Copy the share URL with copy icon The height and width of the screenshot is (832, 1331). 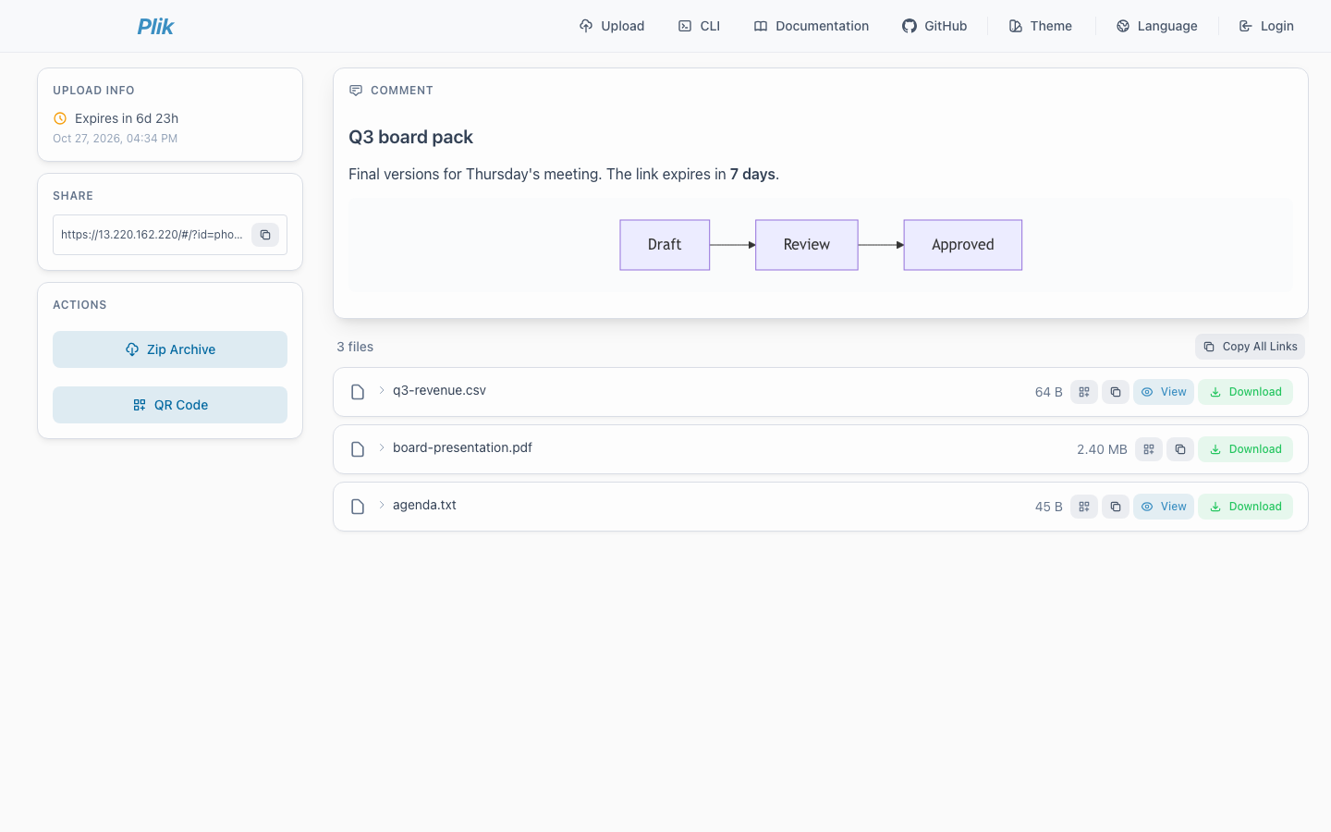click(265, 235)
